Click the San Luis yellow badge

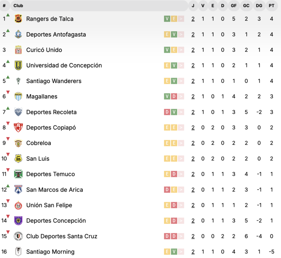[x=18, y=159]
